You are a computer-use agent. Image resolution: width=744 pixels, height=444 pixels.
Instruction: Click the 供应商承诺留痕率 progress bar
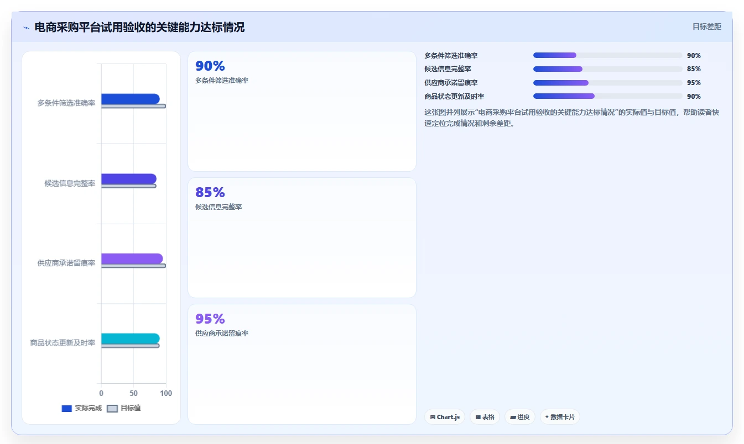tap(608, 83)
